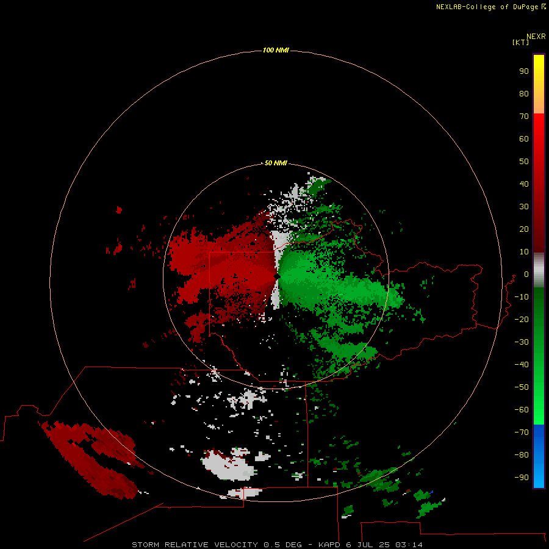This screenshot has height=549, width=549.
Task: Click the 90 value on the velocity scale
Action: (x=524, y=71)
